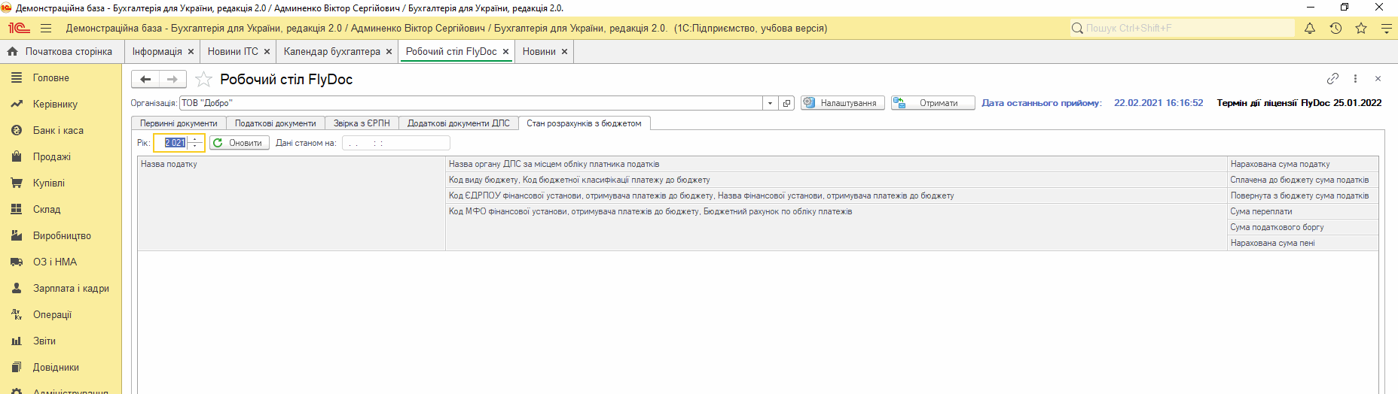Open Зарплата і кадри section
The height and width of the screenshot is (394, 1398).
(60, 289)
